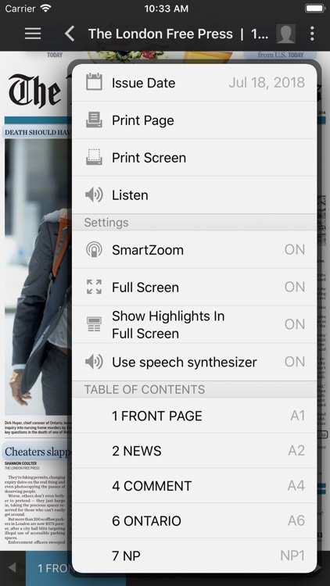Tap the front page coroner photo

coord(38,277)
